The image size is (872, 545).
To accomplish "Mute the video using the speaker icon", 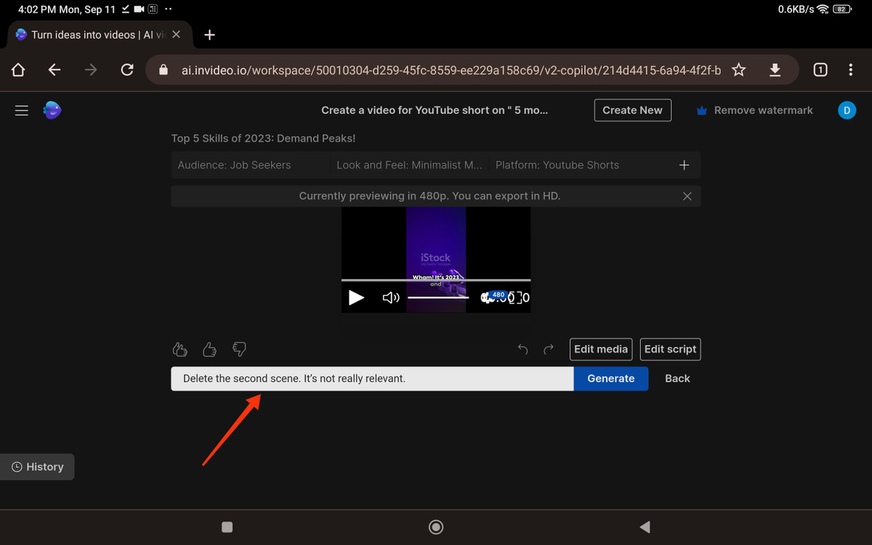I will coord(391,297).
